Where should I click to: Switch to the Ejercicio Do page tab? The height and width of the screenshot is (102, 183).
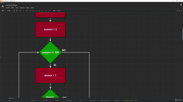pyautogui.click(x=93, y=100)
